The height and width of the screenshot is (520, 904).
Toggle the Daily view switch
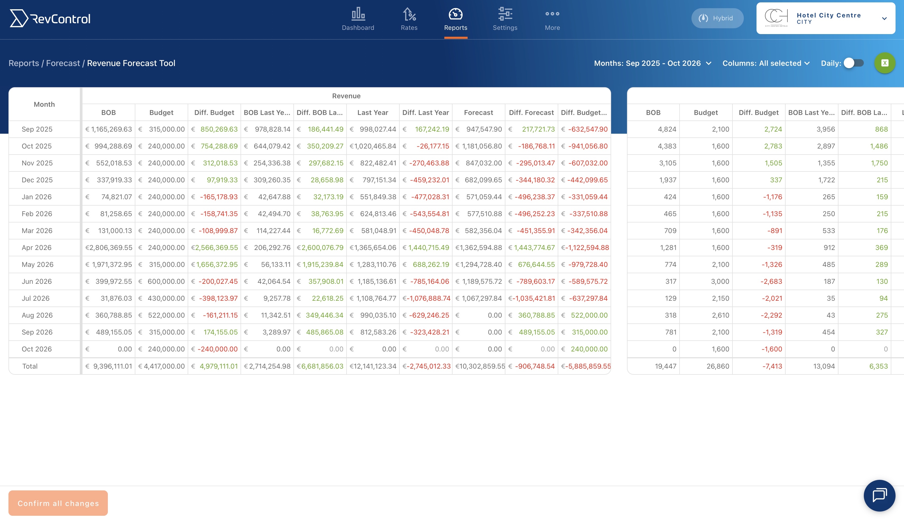click(854, 63)
